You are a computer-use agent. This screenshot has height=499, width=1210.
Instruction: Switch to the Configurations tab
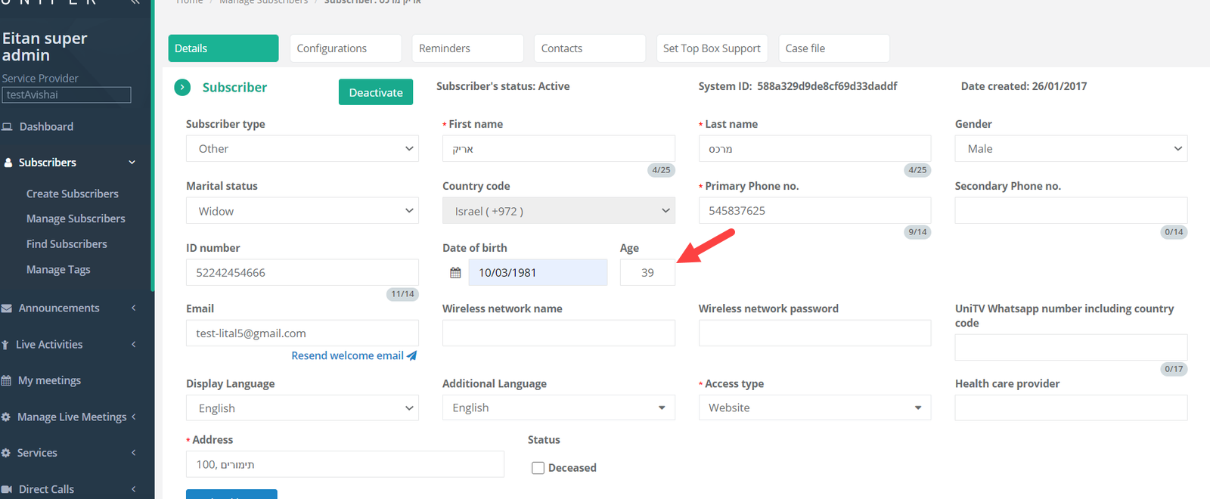345,48
